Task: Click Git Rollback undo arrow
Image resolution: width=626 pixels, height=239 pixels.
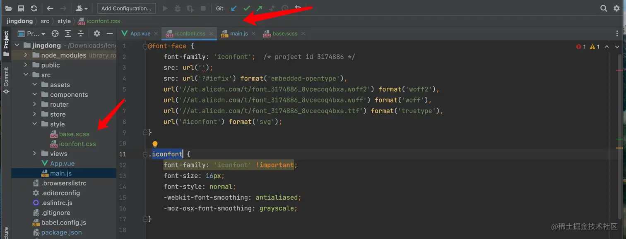Action: pos(298,8)
